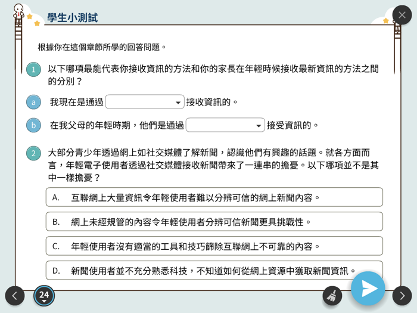Click question 1 text 以下哪項最能代表
The image size is (417, 313).
(213, 75)
